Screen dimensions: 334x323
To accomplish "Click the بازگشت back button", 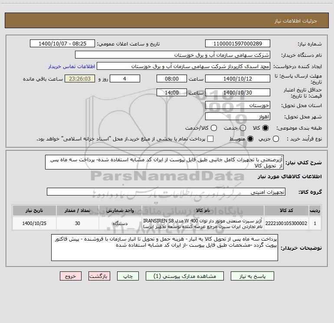I will (99, 276).
